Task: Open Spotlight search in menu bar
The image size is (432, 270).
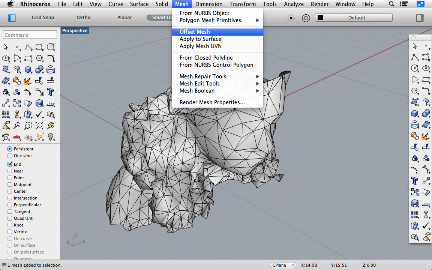Action: (x=391, y=4)
